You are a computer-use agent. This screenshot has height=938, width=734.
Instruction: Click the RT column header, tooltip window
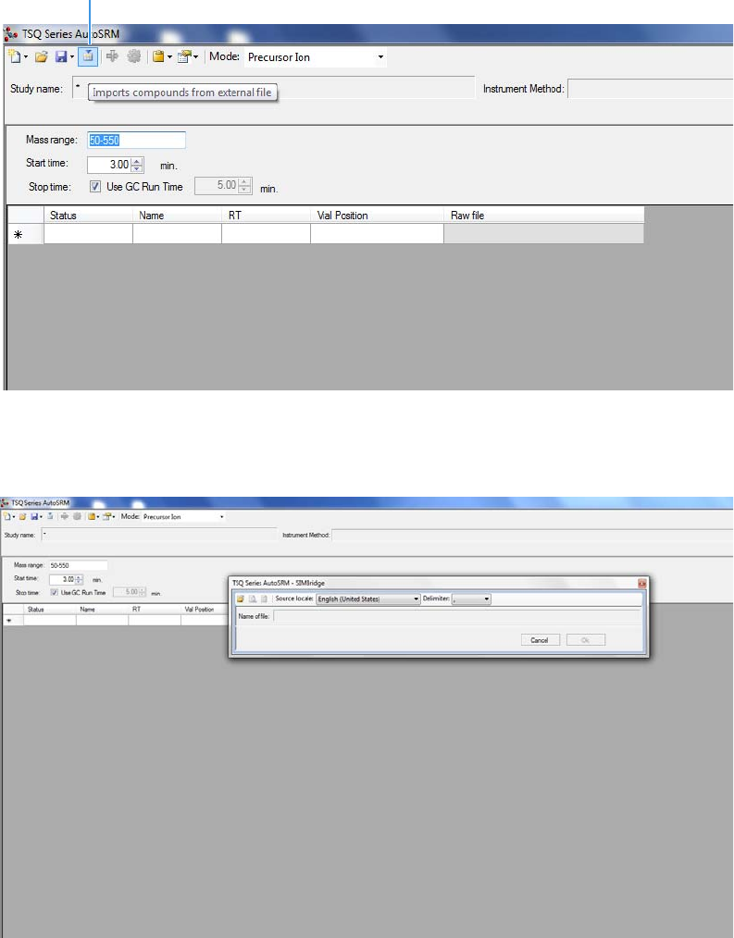coord(266,216)
